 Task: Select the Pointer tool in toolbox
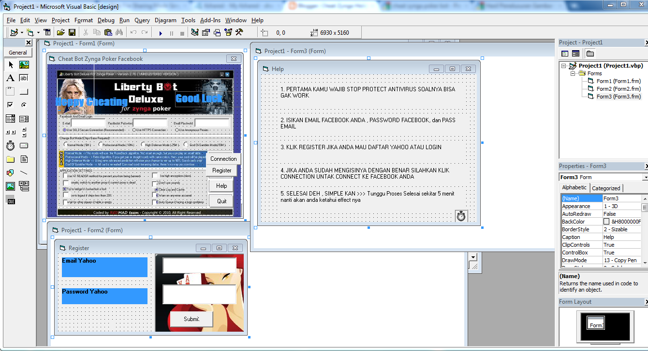(11, 65)
